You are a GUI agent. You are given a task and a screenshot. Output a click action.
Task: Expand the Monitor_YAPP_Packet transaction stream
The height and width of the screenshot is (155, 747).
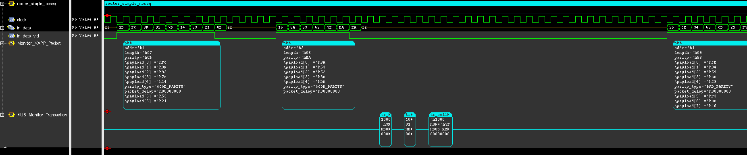tap(2, 43)
